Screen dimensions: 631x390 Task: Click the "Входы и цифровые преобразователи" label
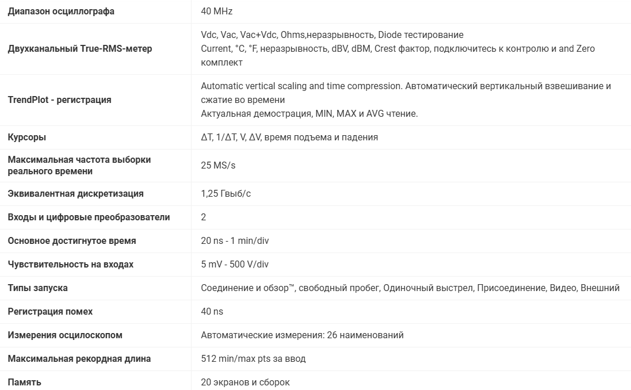[x=89, y=217]
